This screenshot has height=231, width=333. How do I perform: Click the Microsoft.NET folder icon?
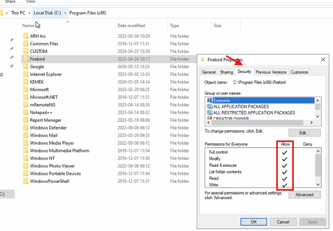coord(26,97)
